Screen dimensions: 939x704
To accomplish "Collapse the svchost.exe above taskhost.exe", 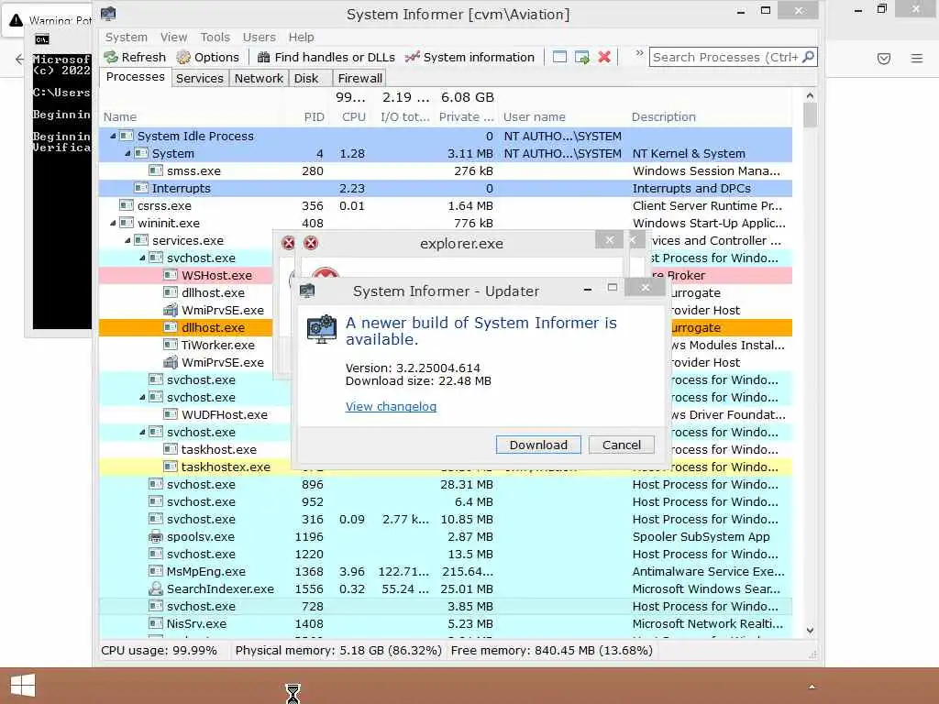I will click(142, 433).
